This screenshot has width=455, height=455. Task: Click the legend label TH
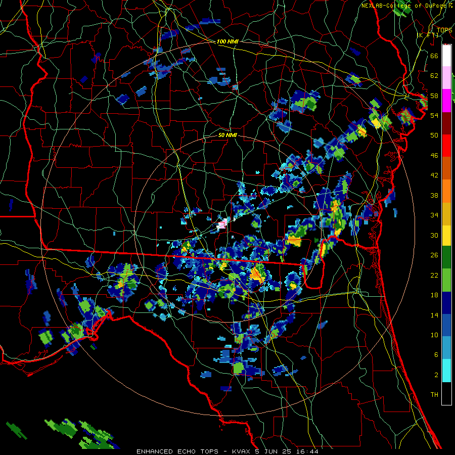[x=434, y=395]
